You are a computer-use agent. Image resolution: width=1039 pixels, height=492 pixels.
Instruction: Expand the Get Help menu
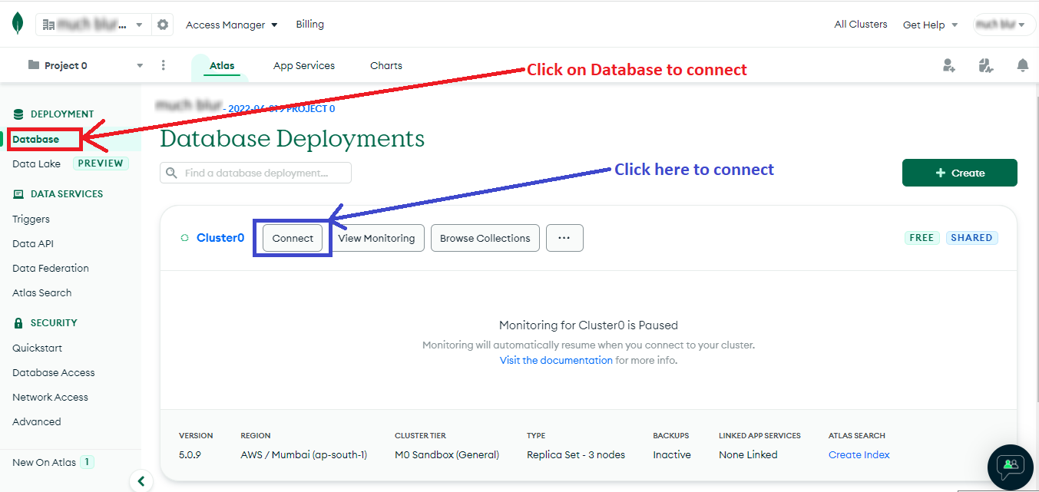(931, 25)
